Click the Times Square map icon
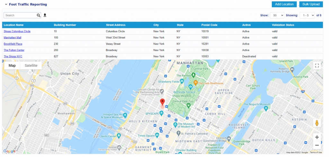Viewport: 329px width, 157px height. click(157, 135)
